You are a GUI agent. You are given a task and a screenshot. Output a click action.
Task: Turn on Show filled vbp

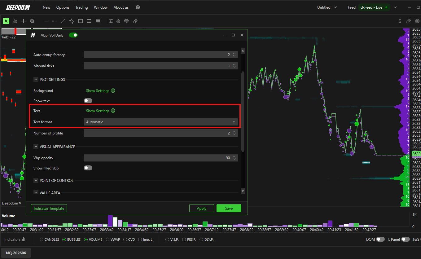88,168
